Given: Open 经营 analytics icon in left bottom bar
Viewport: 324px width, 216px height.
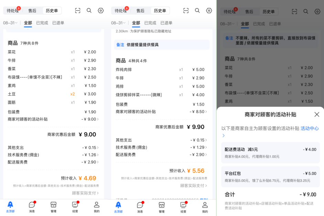Looking at the screenshot, I should point(75,207).
